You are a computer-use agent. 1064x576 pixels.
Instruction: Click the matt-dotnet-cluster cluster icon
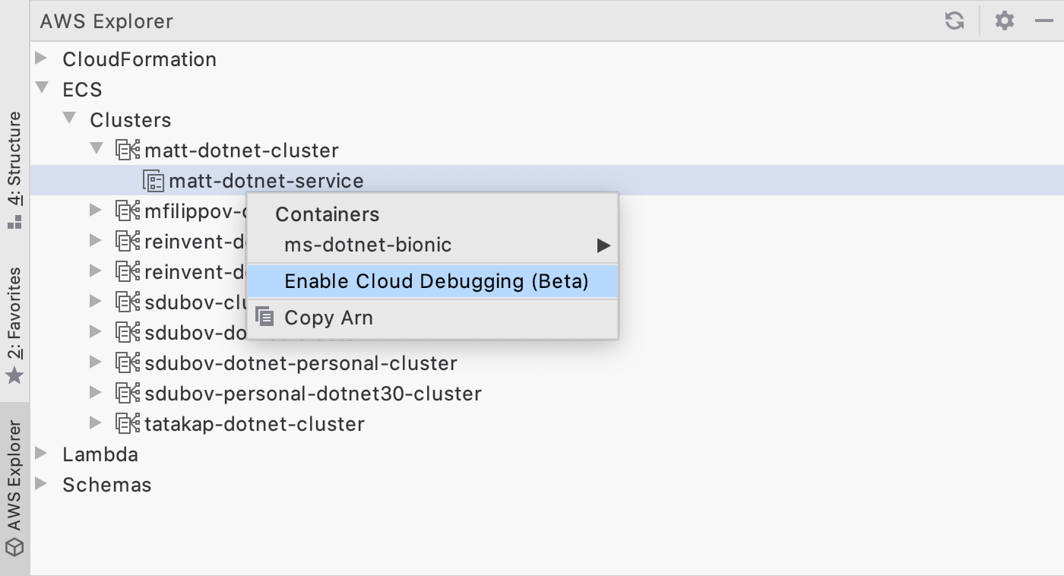[x=127, y=150]
